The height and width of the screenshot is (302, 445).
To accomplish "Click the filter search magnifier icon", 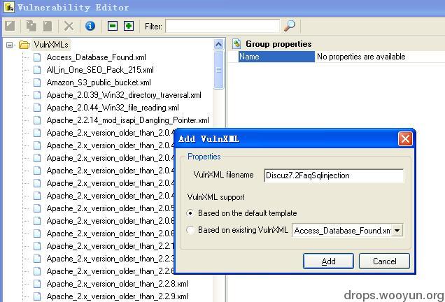I will pyautogui.click(x=290, y=26).
